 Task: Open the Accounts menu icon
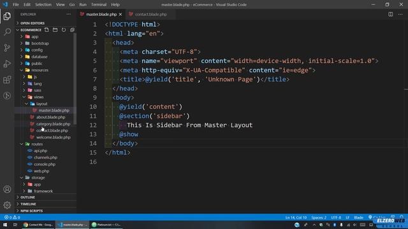tap(7, 190)
